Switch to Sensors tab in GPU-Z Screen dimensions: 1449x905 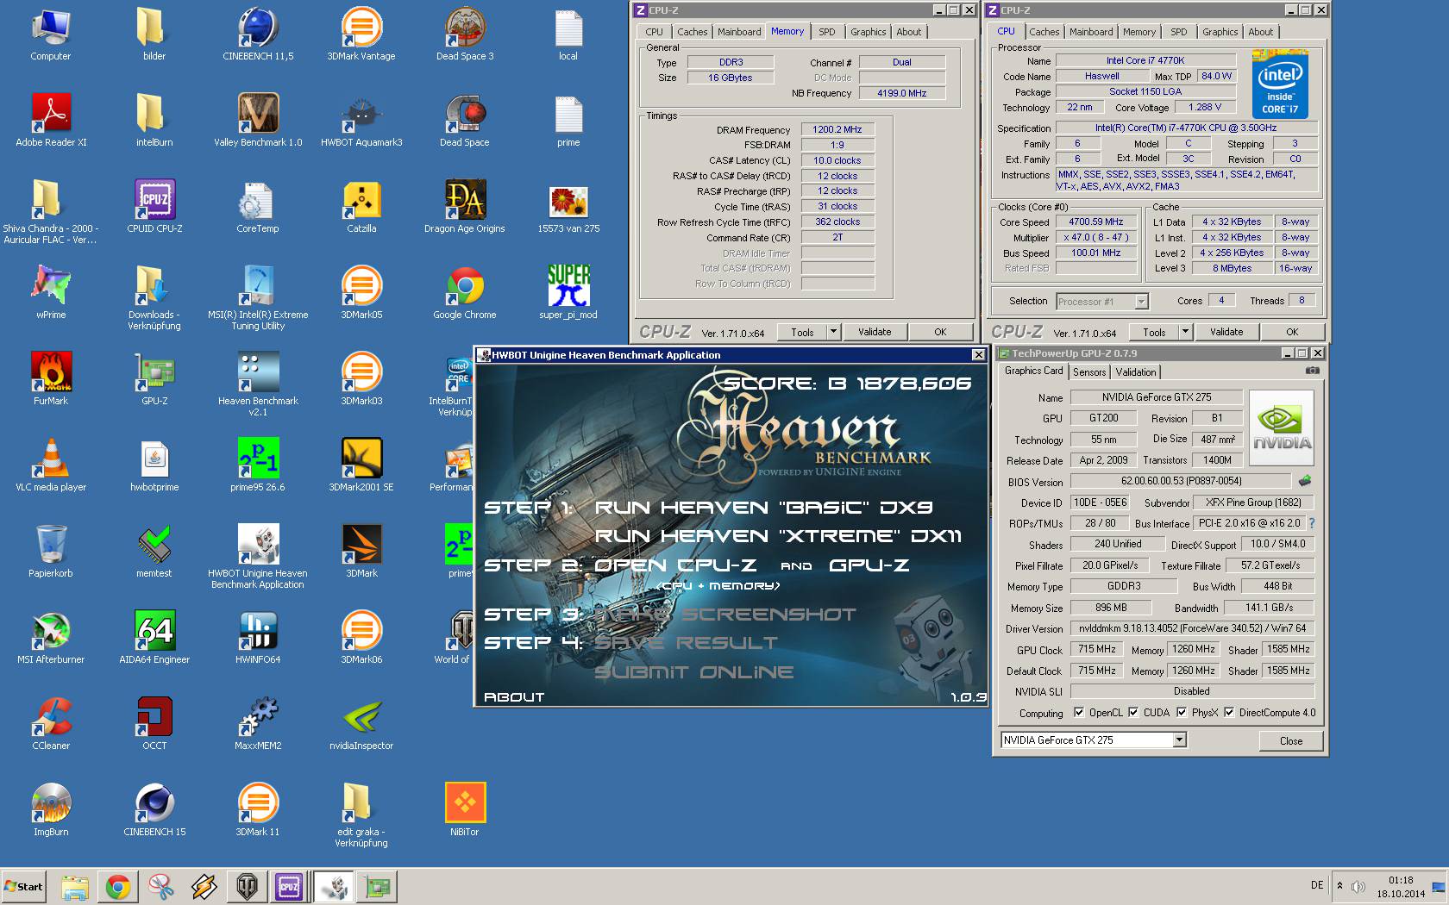coord(1089,372)
